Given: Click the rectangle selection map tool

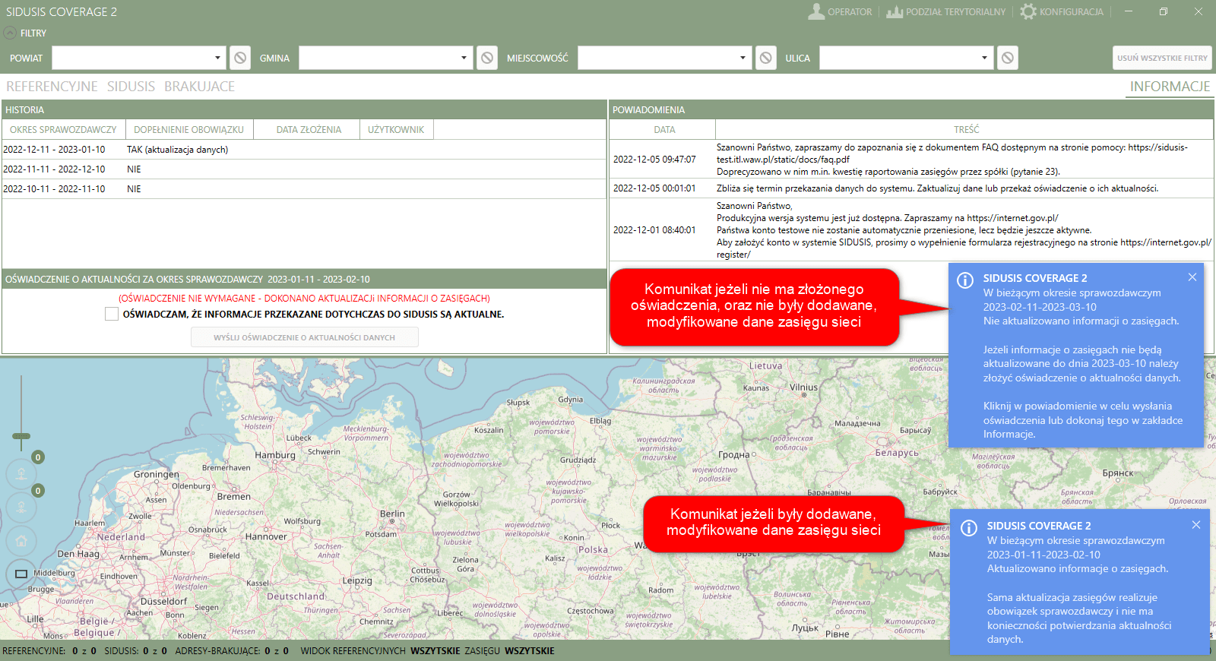Looking at the screenshot, I should pyautogui.click(x=21, y=574).
